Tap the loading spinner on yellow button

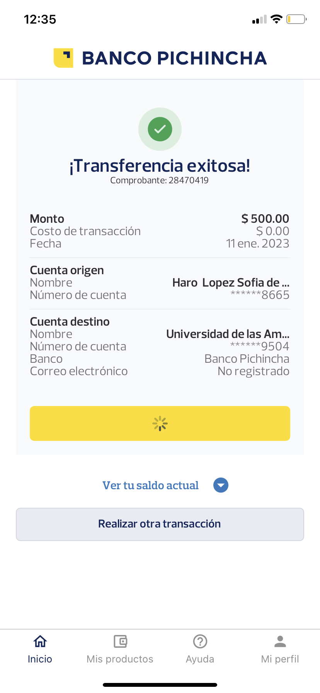tap(160, 423)
